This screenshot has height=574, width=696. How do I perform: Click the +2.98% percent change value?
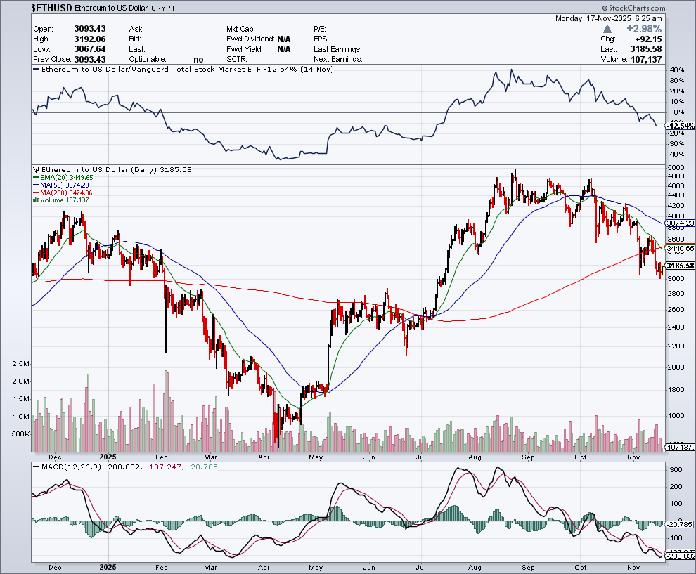click(x=644, y=29)
